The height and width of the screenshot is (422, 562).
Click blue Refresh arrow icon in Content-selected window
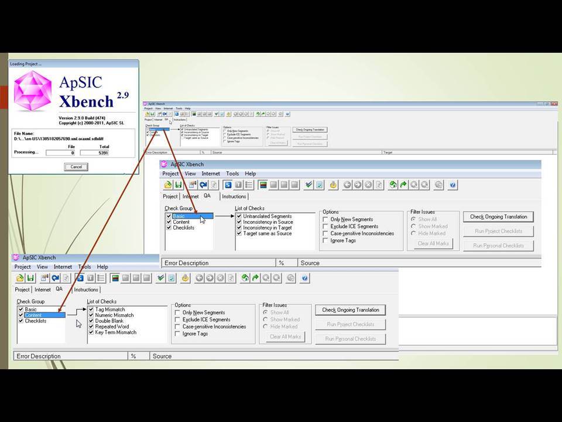click(55, 278)
